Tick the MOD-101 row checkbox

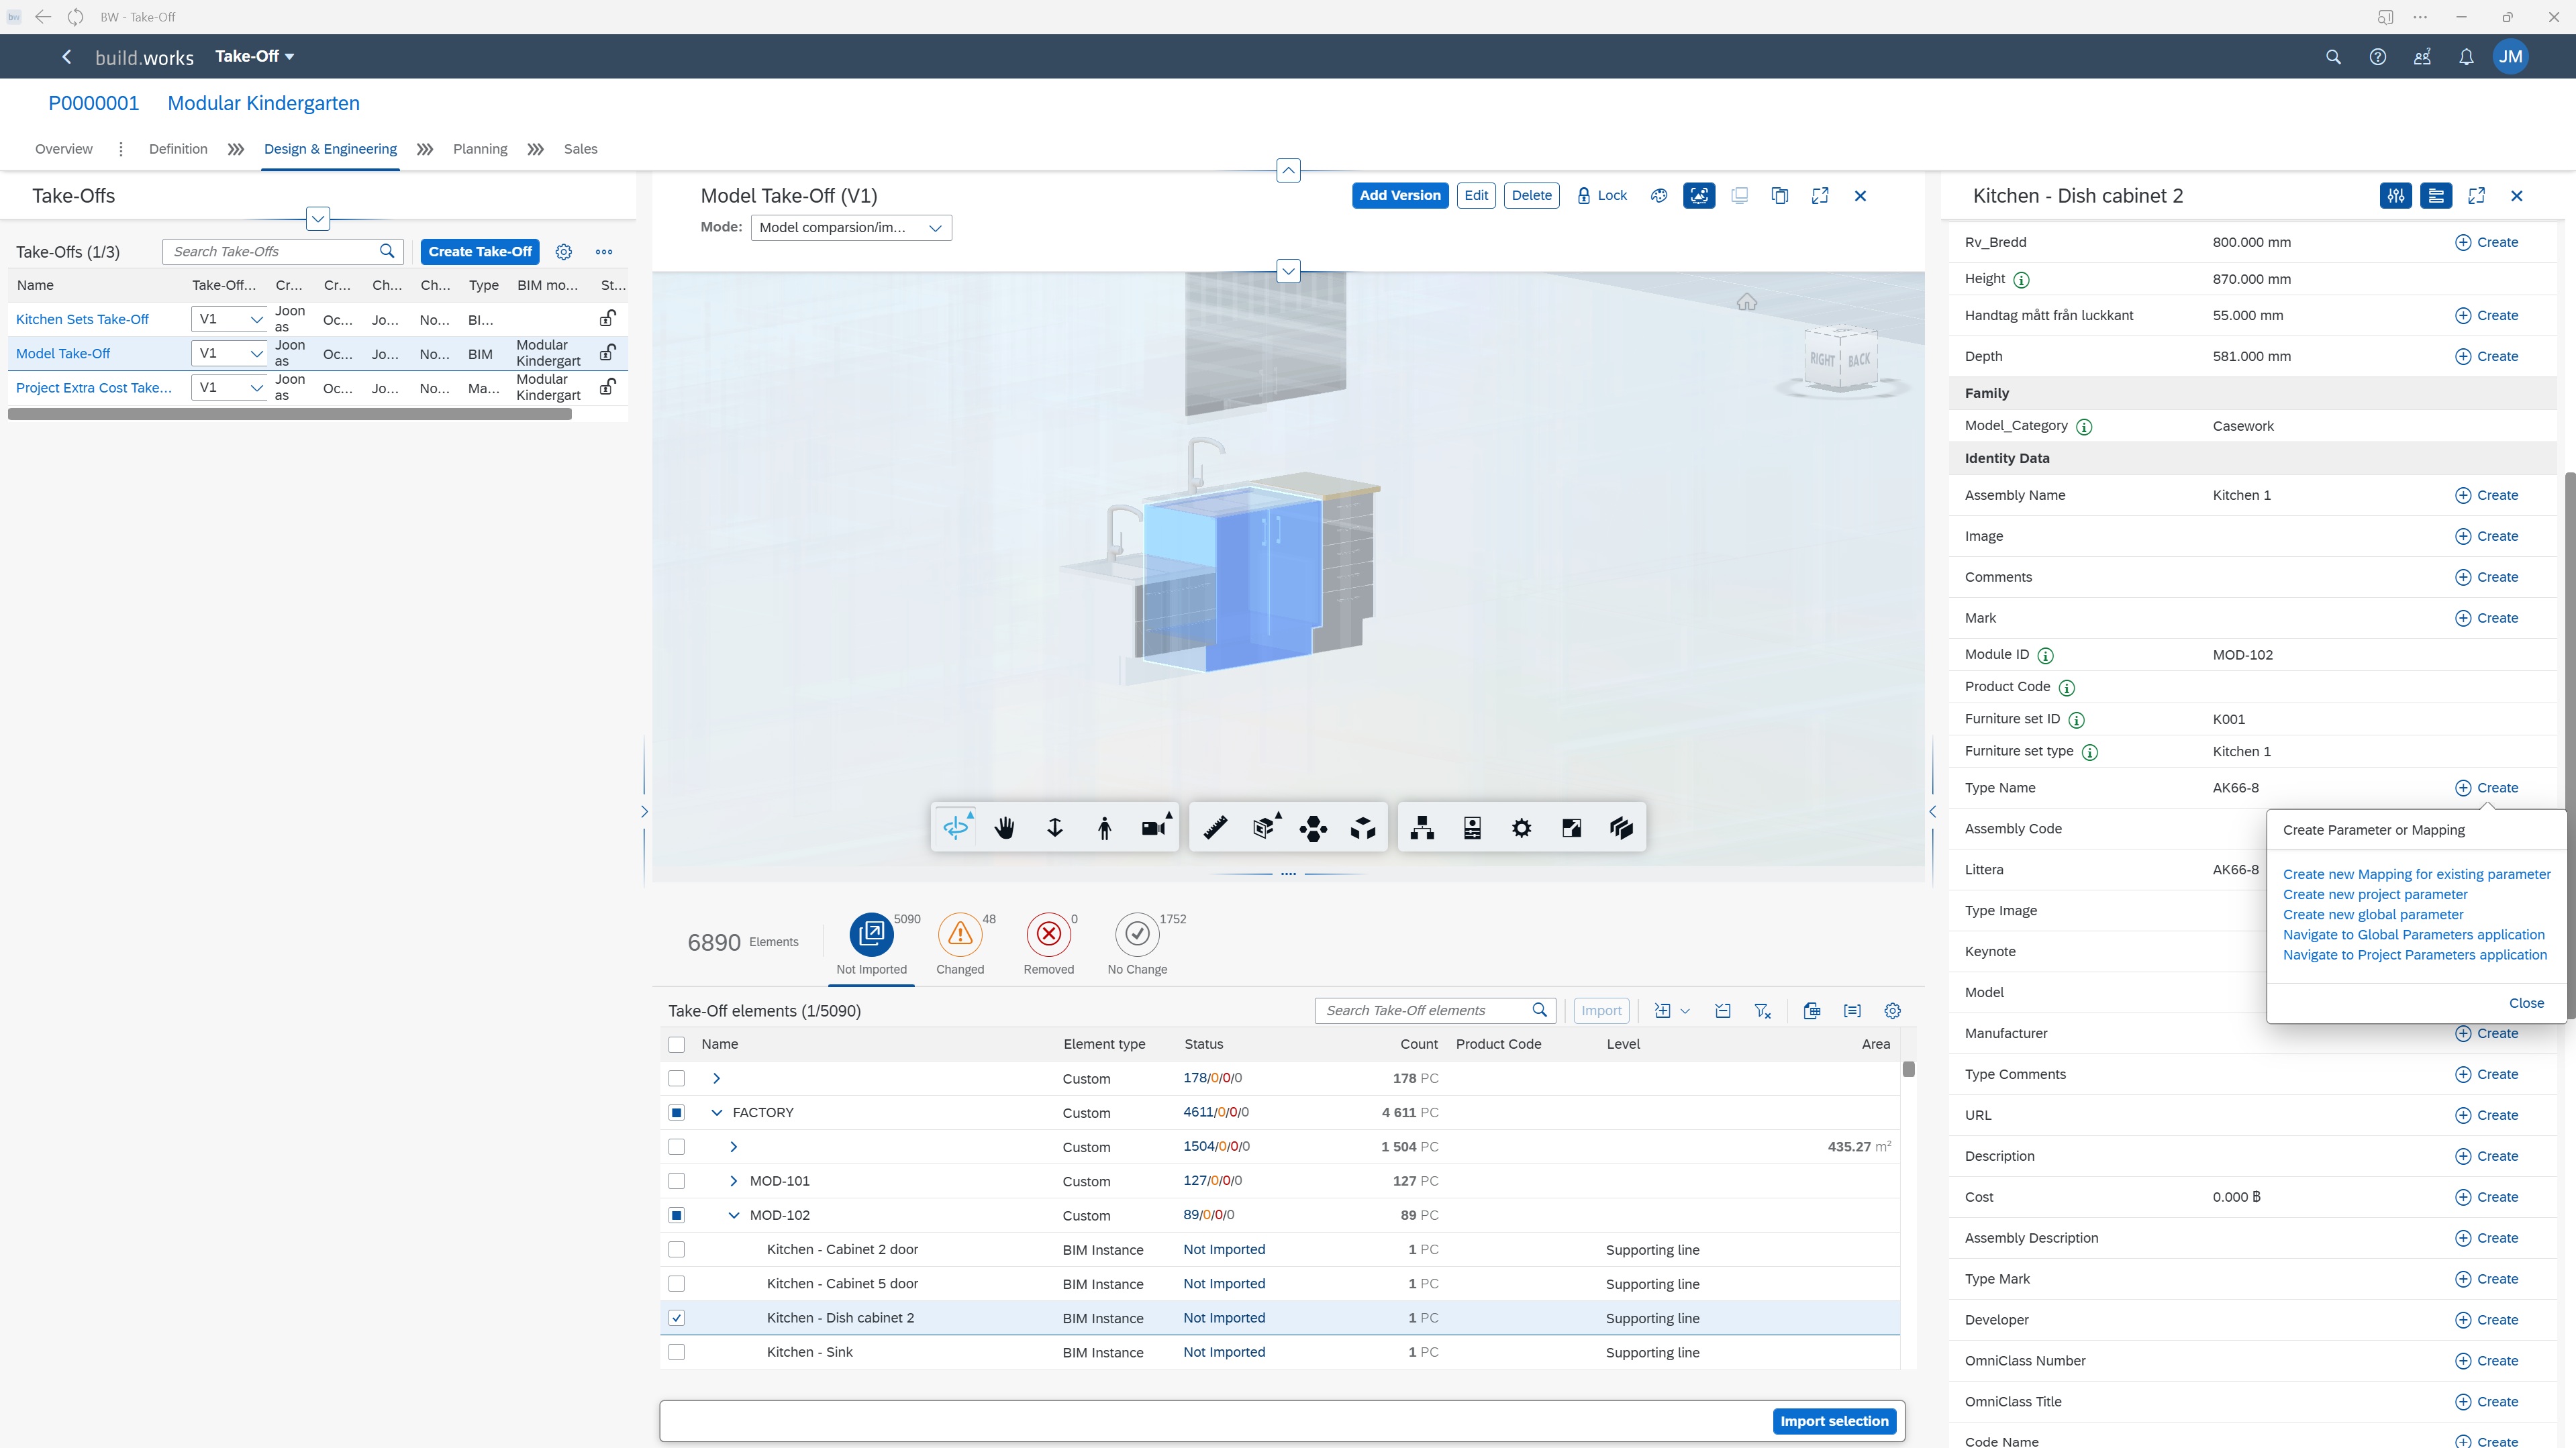(x=677, y=1181)
